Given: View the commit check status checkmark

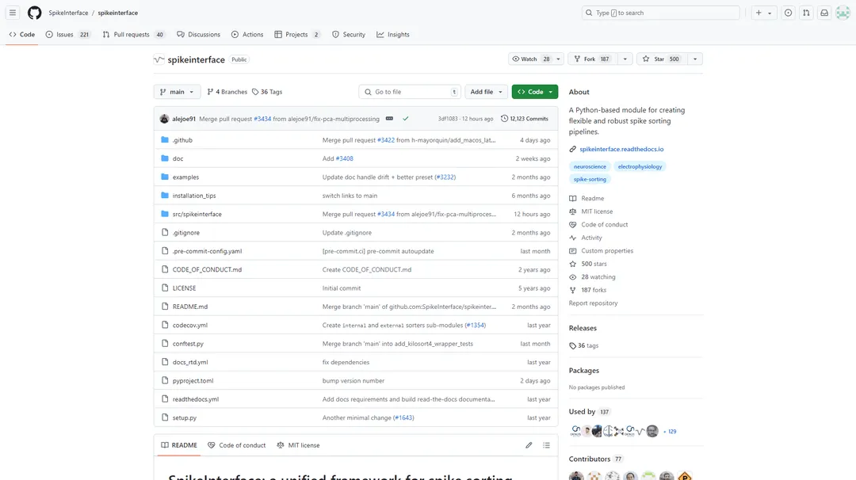Looking at the screenshot, I should [406, 118].
